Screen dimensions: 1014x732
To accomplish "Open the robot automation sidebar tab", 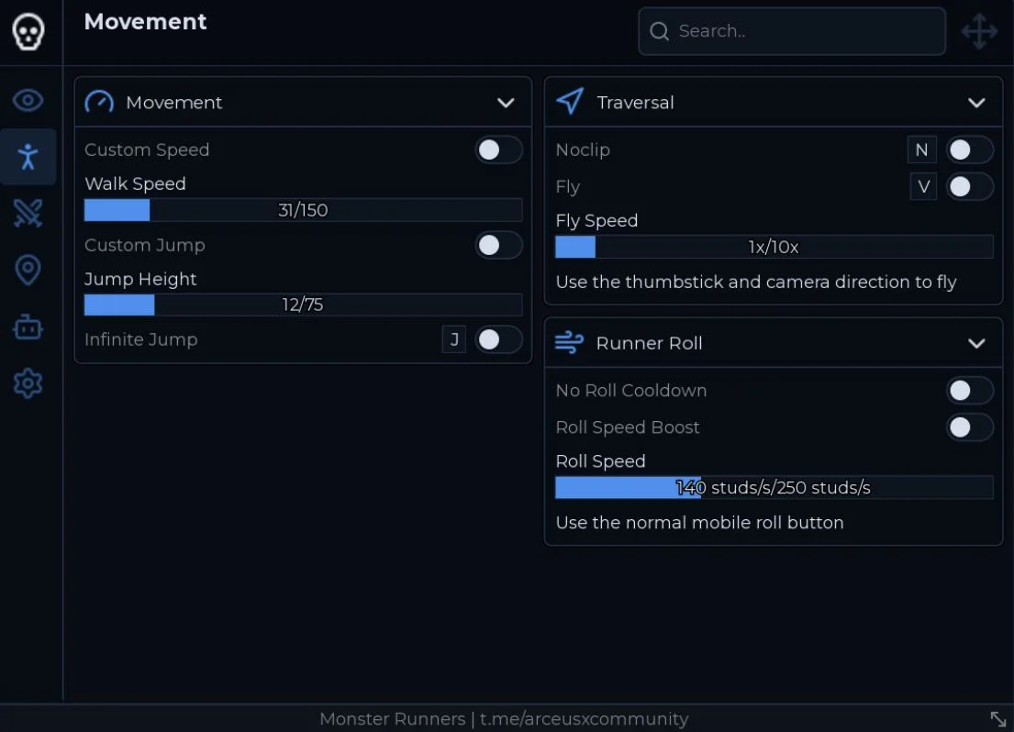I will tap(28, 327).
